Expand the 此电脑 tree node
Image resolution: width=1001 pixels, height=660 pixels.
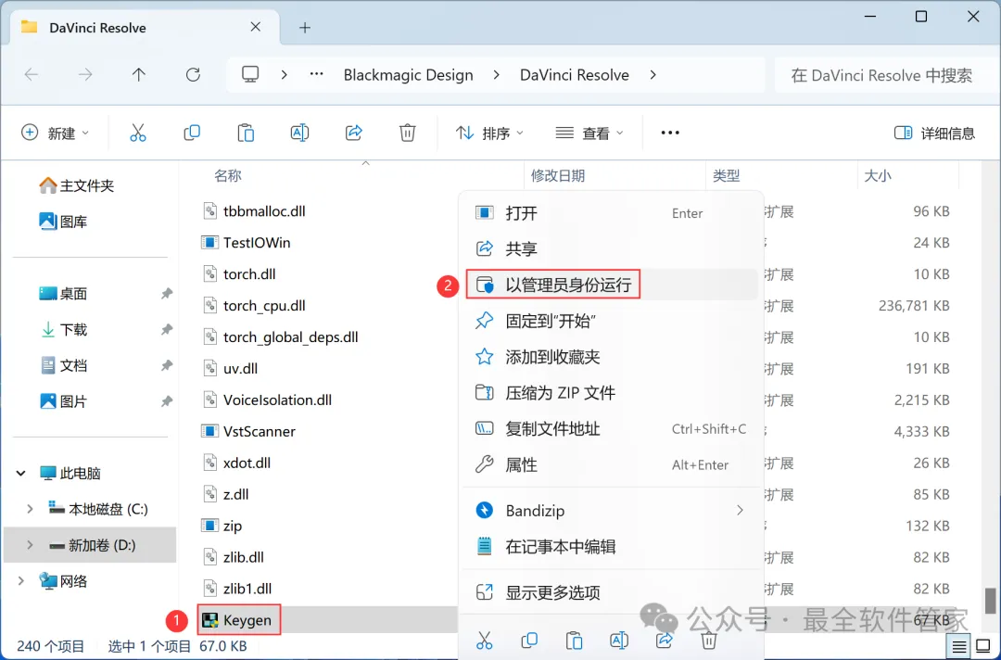[21, 473]
